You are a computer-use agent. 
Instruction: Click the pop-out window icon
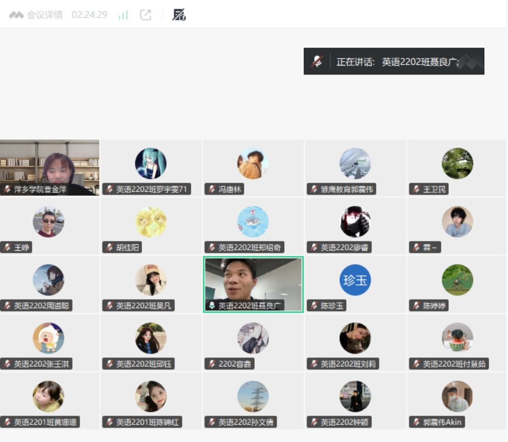coord(145,15)
